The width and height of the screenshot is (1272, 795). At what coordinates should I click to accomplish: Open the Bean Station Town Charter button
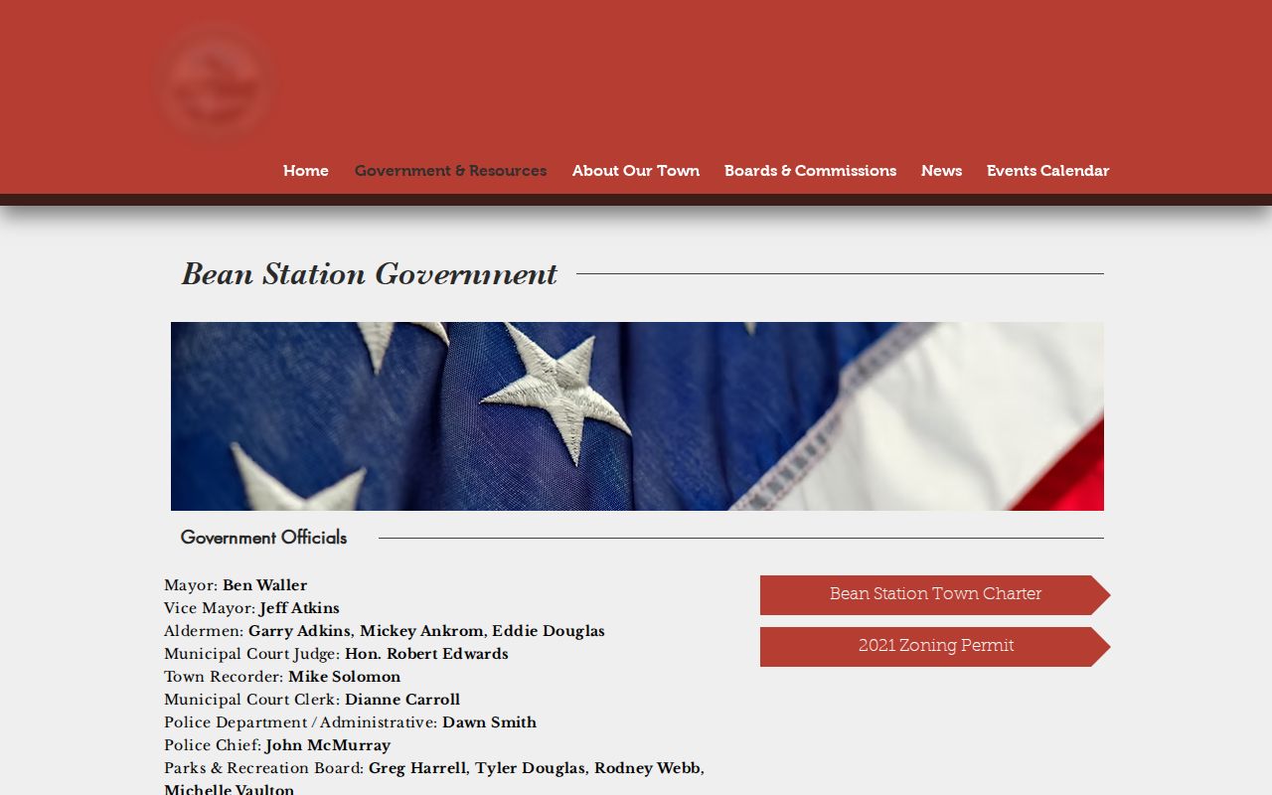(x=935, y=594)
